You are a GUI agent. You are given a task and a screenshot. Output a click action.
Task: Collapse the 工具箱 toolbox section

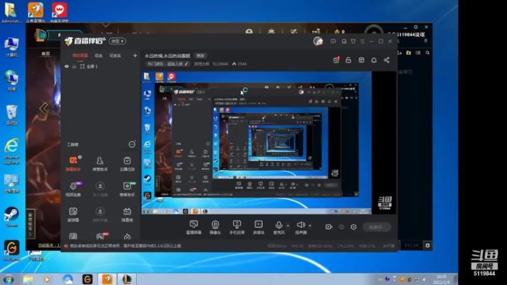(132, 144)
